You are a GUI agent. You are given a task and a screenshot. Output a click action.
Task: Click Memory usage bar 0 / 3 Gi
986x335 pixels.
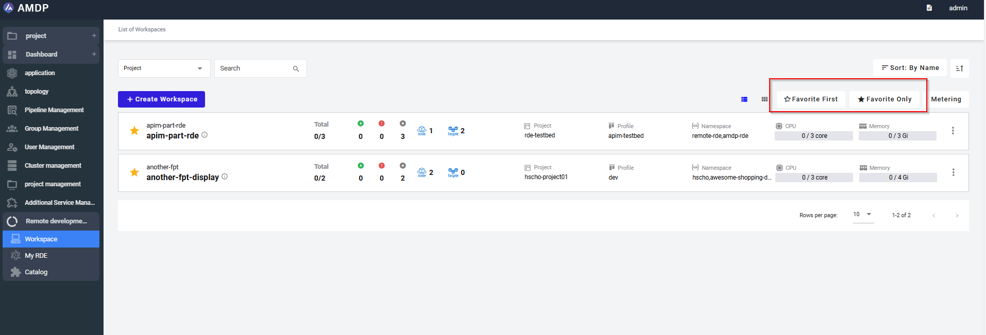pyautogui.click(x=898, y=136)
